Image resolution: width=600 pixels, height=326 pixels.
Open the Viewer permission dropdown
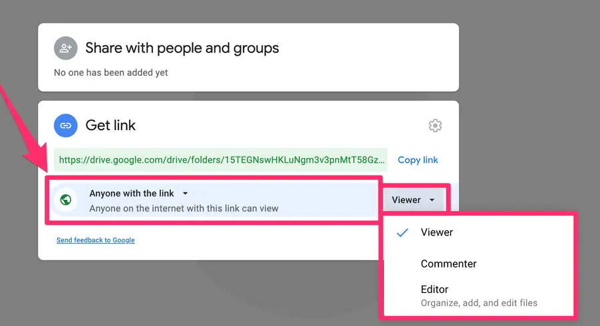pos(413,200)
